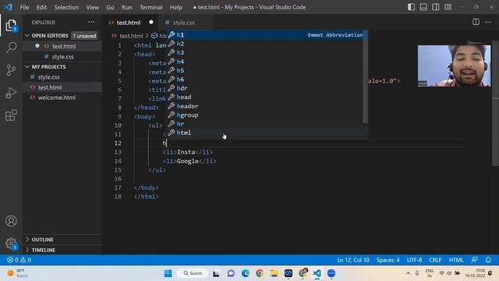This screenshot has height=281, width=499.
Task: Click the Explorer more actions ellipsis
Action: [91, 23]
